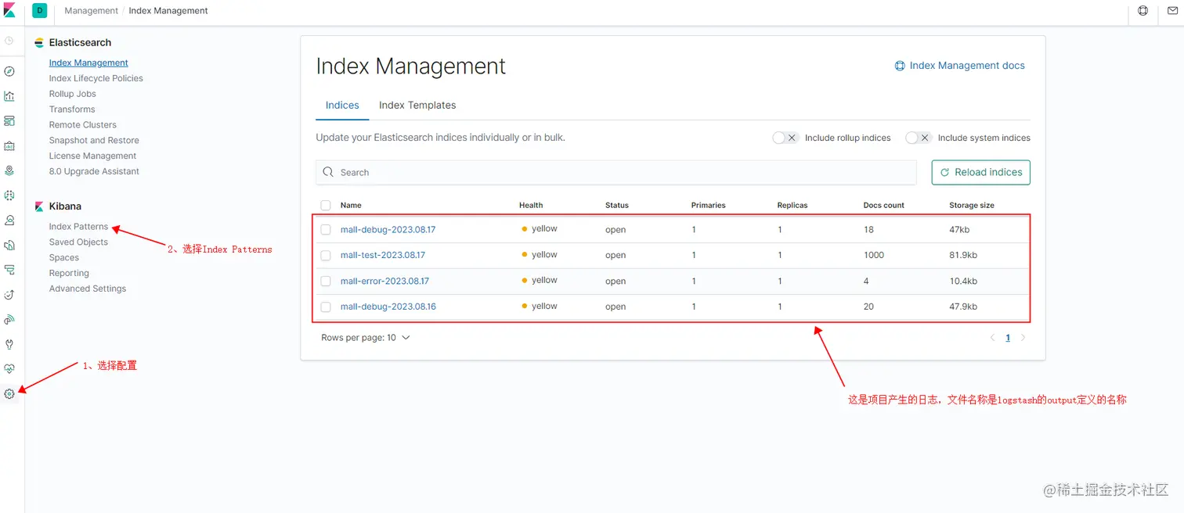Open Recently viewed clock icon in sidebar
This screenshot has width=1184, height=513.
coord(9,41)
